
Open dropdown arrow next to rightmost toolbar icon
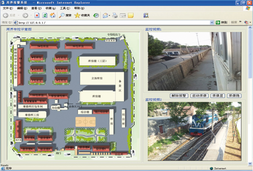pos(250,22)
